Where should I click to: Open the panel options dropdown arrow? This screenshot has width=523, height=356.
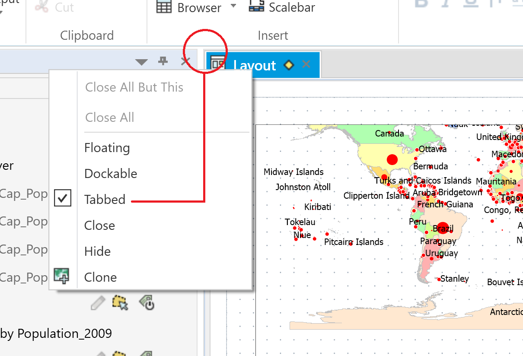(141, 62)
